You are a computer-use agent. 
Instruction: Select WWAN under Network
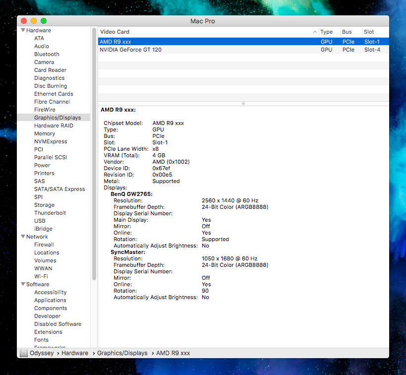pos(43,268)
